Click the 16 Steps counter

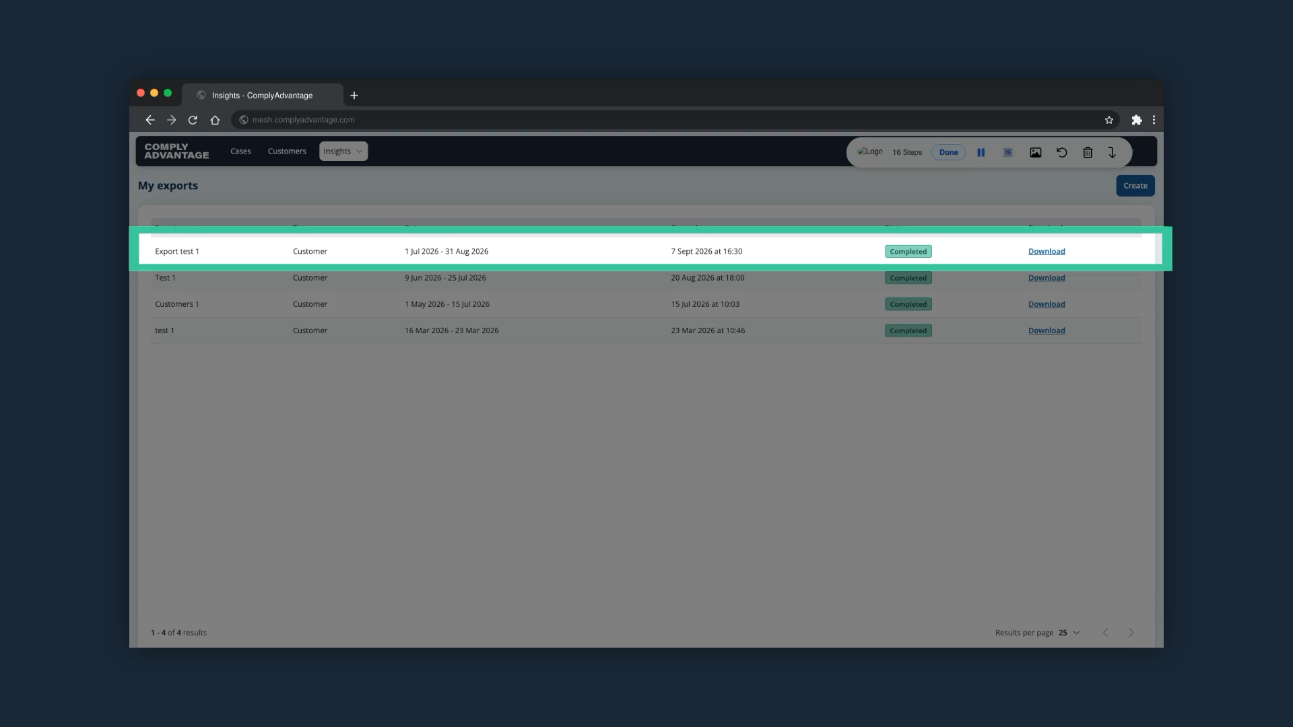pyautogui.click(x=907, y=152)
